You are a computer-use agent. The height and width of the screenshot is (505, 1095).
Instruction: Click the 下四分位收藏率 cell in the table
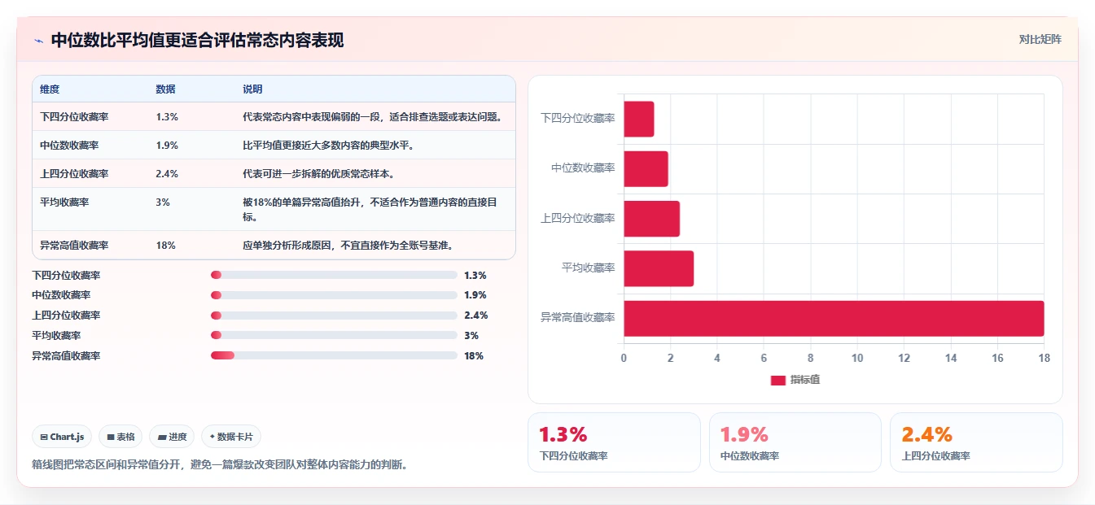74,117
